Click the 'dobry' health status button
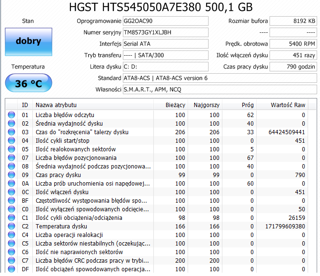 (29, 42)
